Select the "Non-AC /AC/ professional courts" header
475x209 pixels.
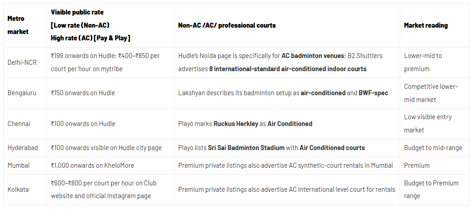coord(227,25)
